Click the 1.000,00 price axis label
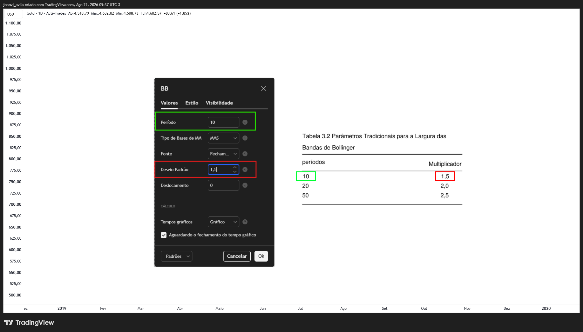The height and width of the screenshot is (332, 583). click(13, 69)
